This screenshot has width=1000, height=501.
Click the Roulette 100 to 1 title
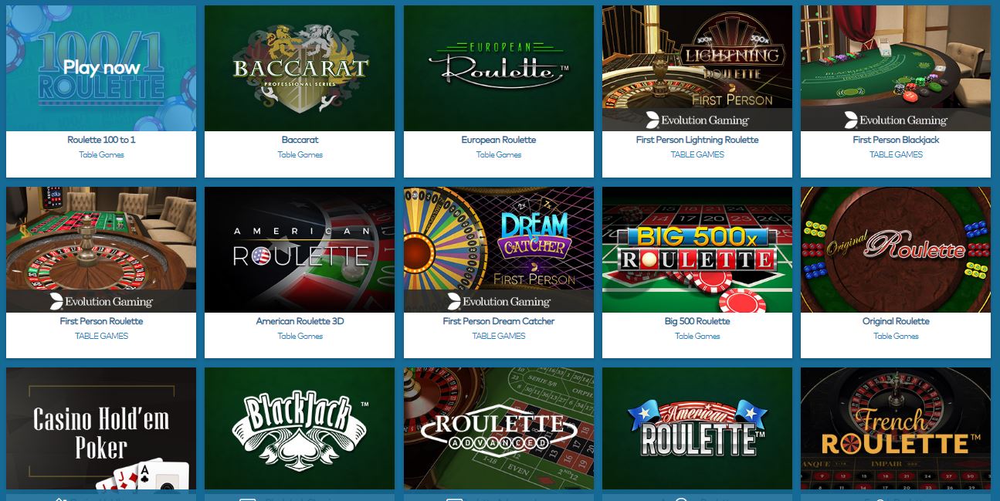(x=101, y=140)
